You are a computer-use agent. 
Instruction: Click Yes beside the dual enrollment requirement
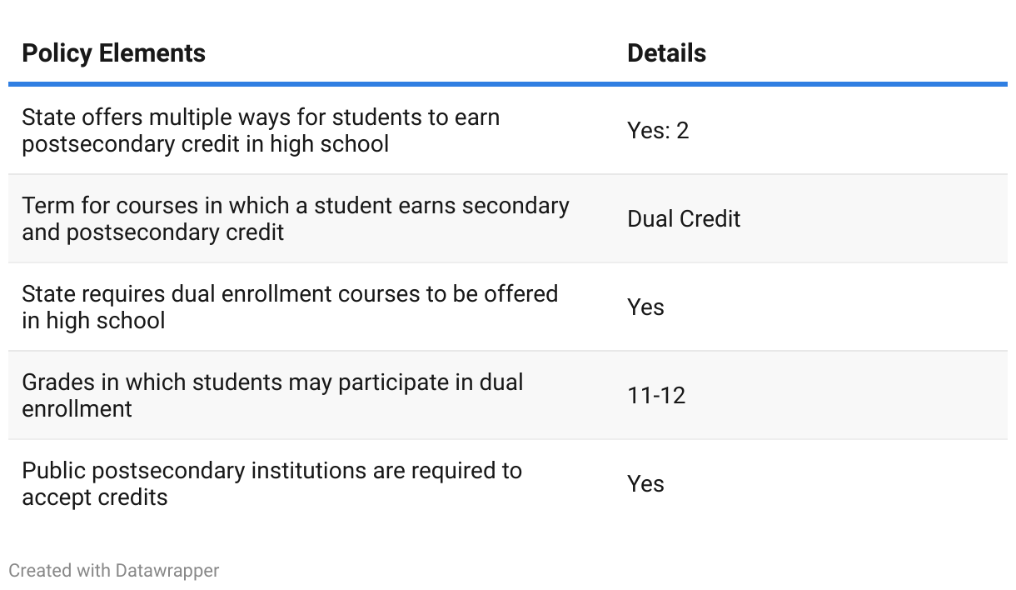[645, 307]
